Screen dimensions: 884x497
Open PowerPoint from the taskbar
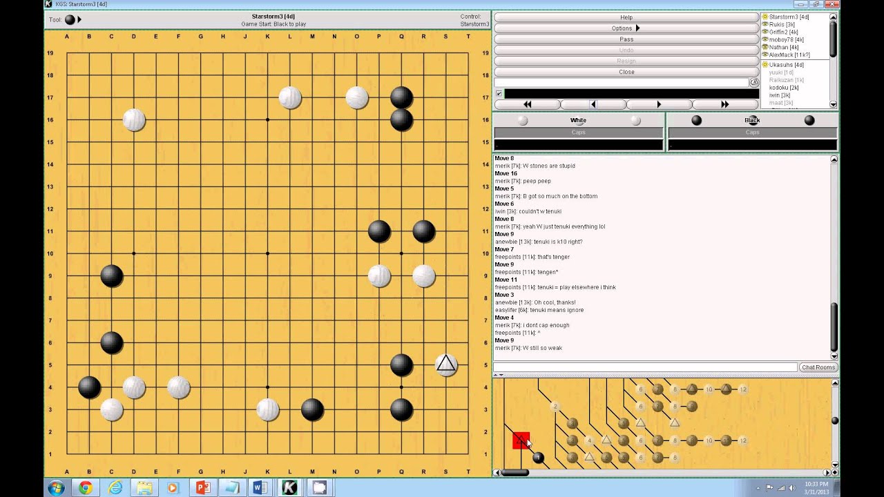point(203,488)
